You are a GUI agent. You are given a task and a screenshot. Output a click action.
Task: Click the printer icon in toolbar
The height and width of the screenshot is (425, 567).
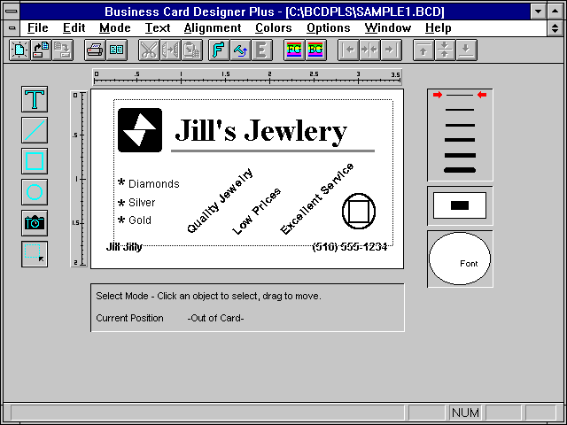coord(95,50)
